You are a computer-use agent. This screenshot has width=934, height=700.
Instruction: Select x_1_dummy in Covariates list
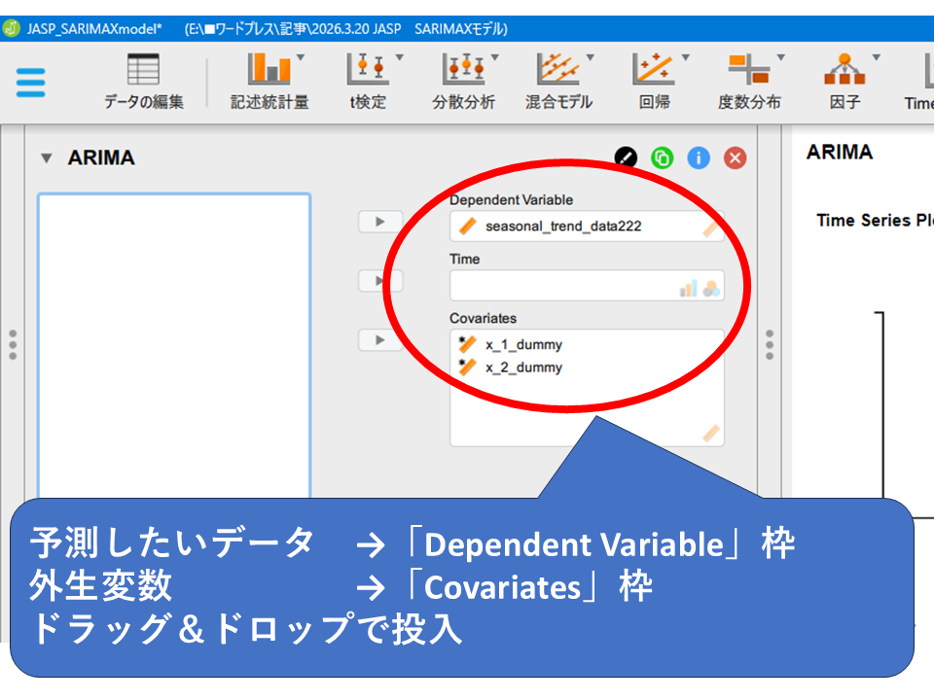pyautogui.click(x=523, y=344)
